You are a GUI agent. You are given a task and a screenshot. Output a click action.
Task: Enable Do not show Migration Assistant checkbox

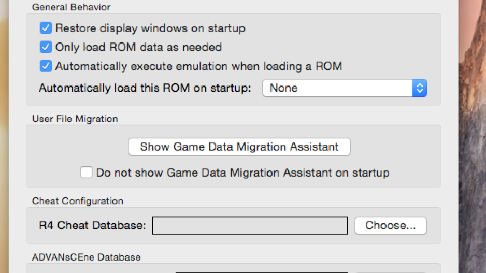click(x=86, y=173)
